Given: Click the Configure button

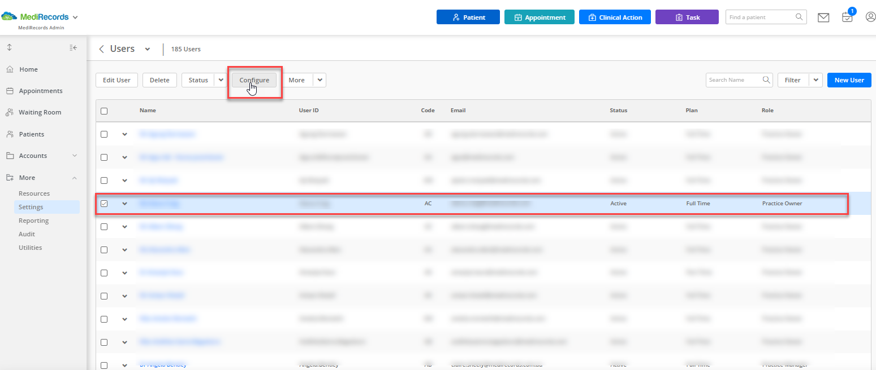Looking at the screenshot, I should click(x=254, y=80).
